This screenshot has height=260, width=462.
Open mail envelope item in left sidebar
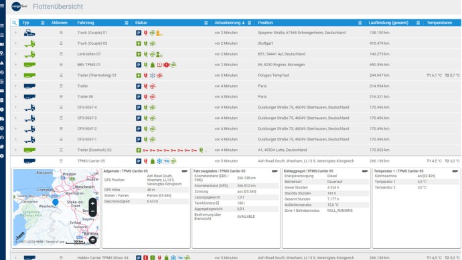2,91
